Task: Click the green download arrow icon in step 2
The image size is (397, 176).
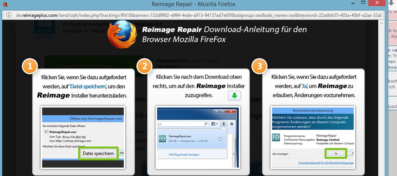Action: point(235,96)
